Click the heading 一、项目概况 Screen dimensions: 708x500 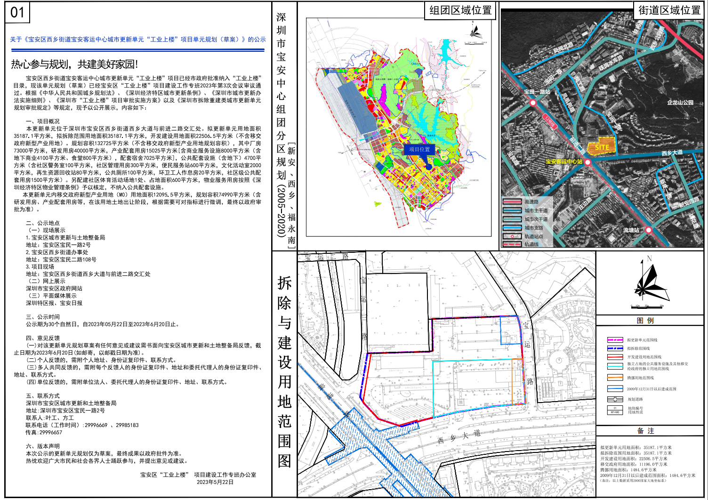coord(43,121)
